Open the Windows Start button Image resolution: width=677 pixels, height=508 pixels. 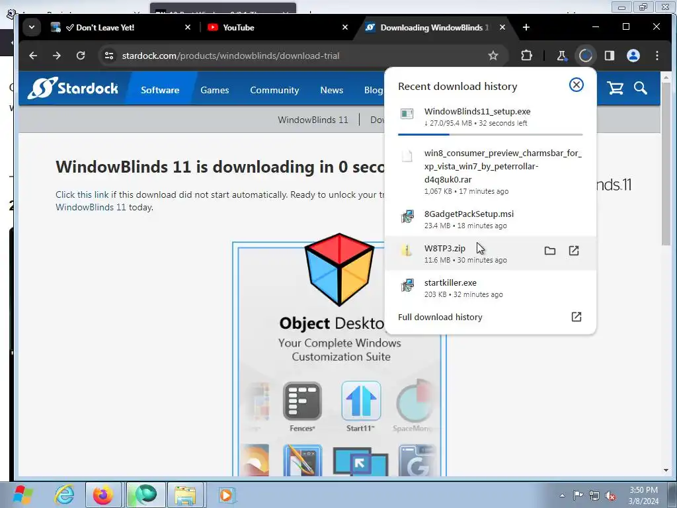(22, 495)
